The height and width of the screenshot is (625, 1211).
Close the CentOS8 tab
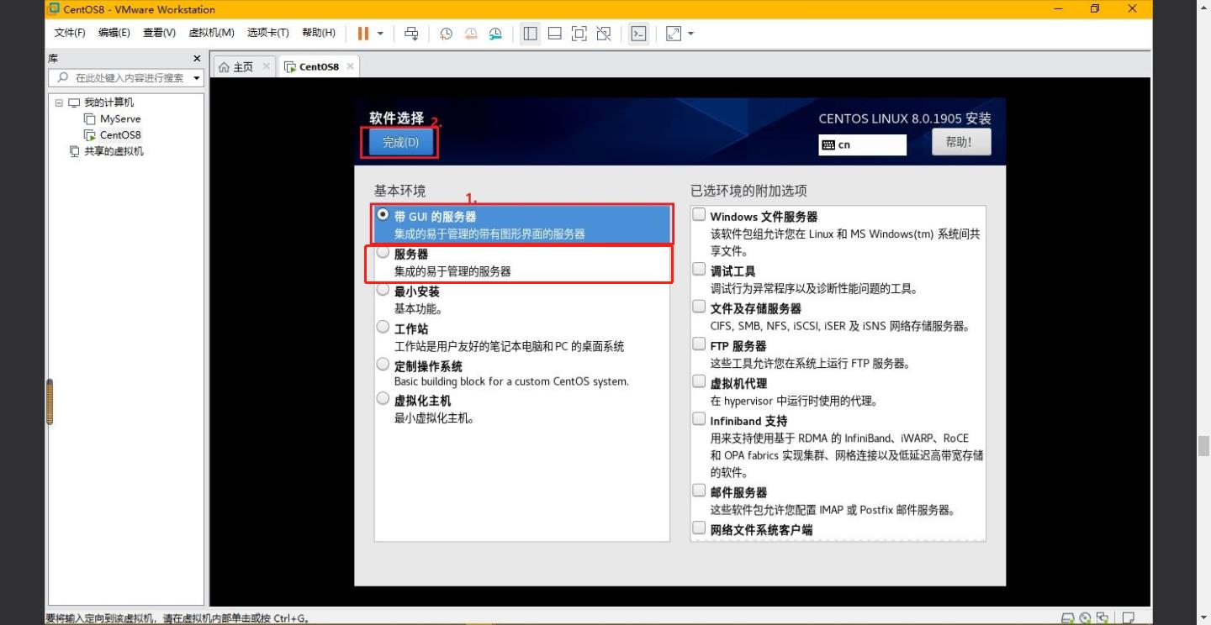(x=350, y=66)
